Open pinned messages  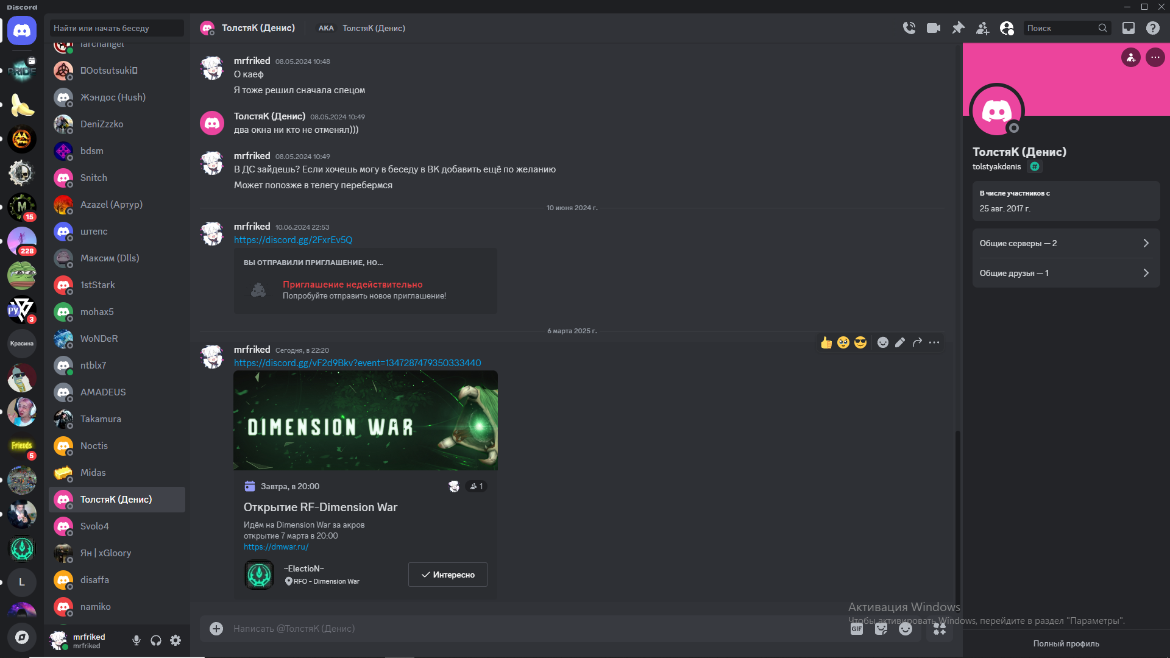coord(959,28)
